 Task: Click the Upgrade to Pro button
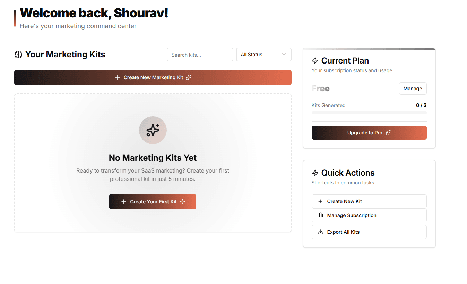(x=369, y=133)
